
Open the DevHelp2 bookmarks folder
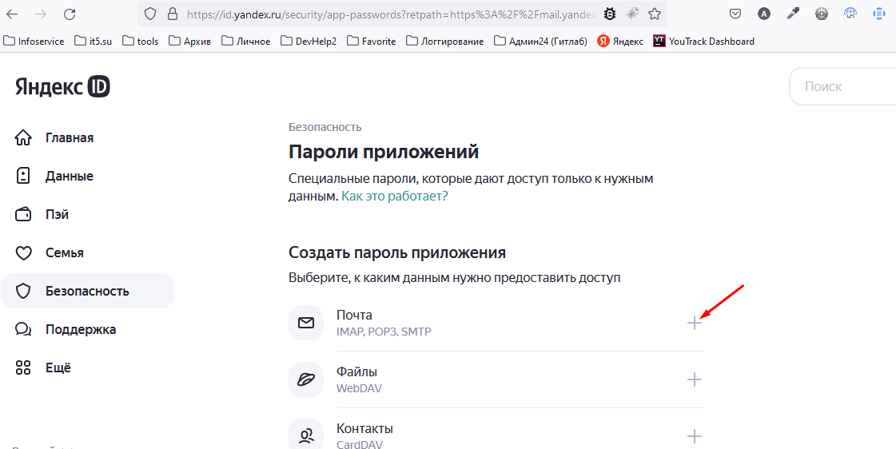(x=309, y=41)
